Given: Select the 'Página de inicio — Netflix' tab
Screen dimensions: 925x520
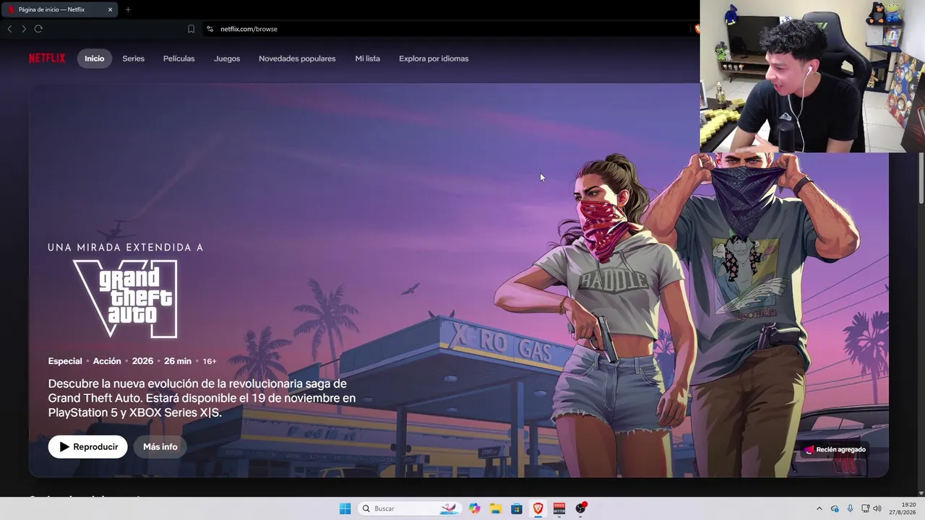Looking at the screenshot, I should (x=59, y=9).
